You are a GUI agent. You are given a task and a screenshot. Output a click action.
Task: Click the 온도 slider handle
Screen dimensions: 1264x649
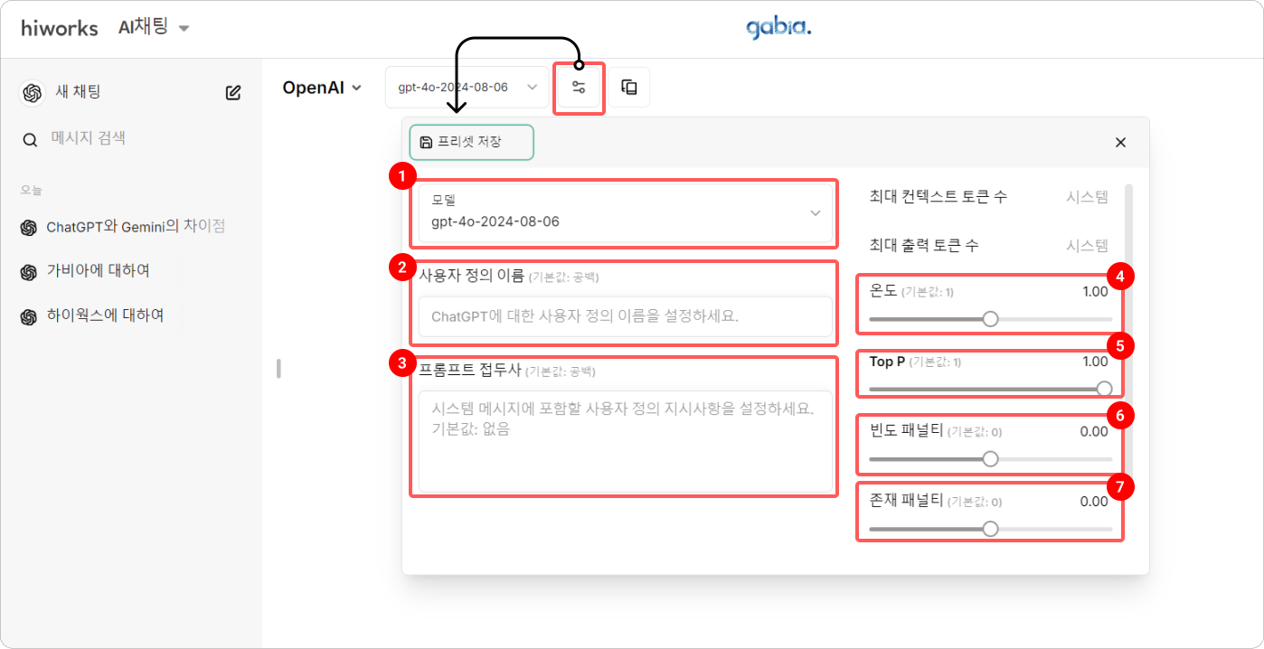(x=990, y=319)
